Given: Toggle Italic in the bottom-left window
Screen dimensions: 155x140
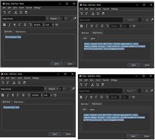Looking at the screenshot, I should pos(8,95).
